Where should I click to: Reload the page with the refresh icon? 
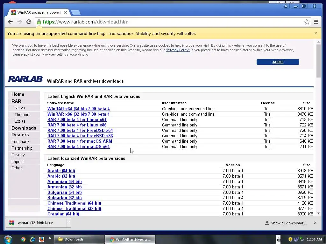pos(29,22)
